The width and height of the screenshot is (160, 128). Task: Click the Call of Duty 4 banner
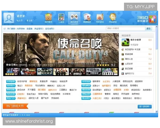pyautogui.click(x=61, y=50)
